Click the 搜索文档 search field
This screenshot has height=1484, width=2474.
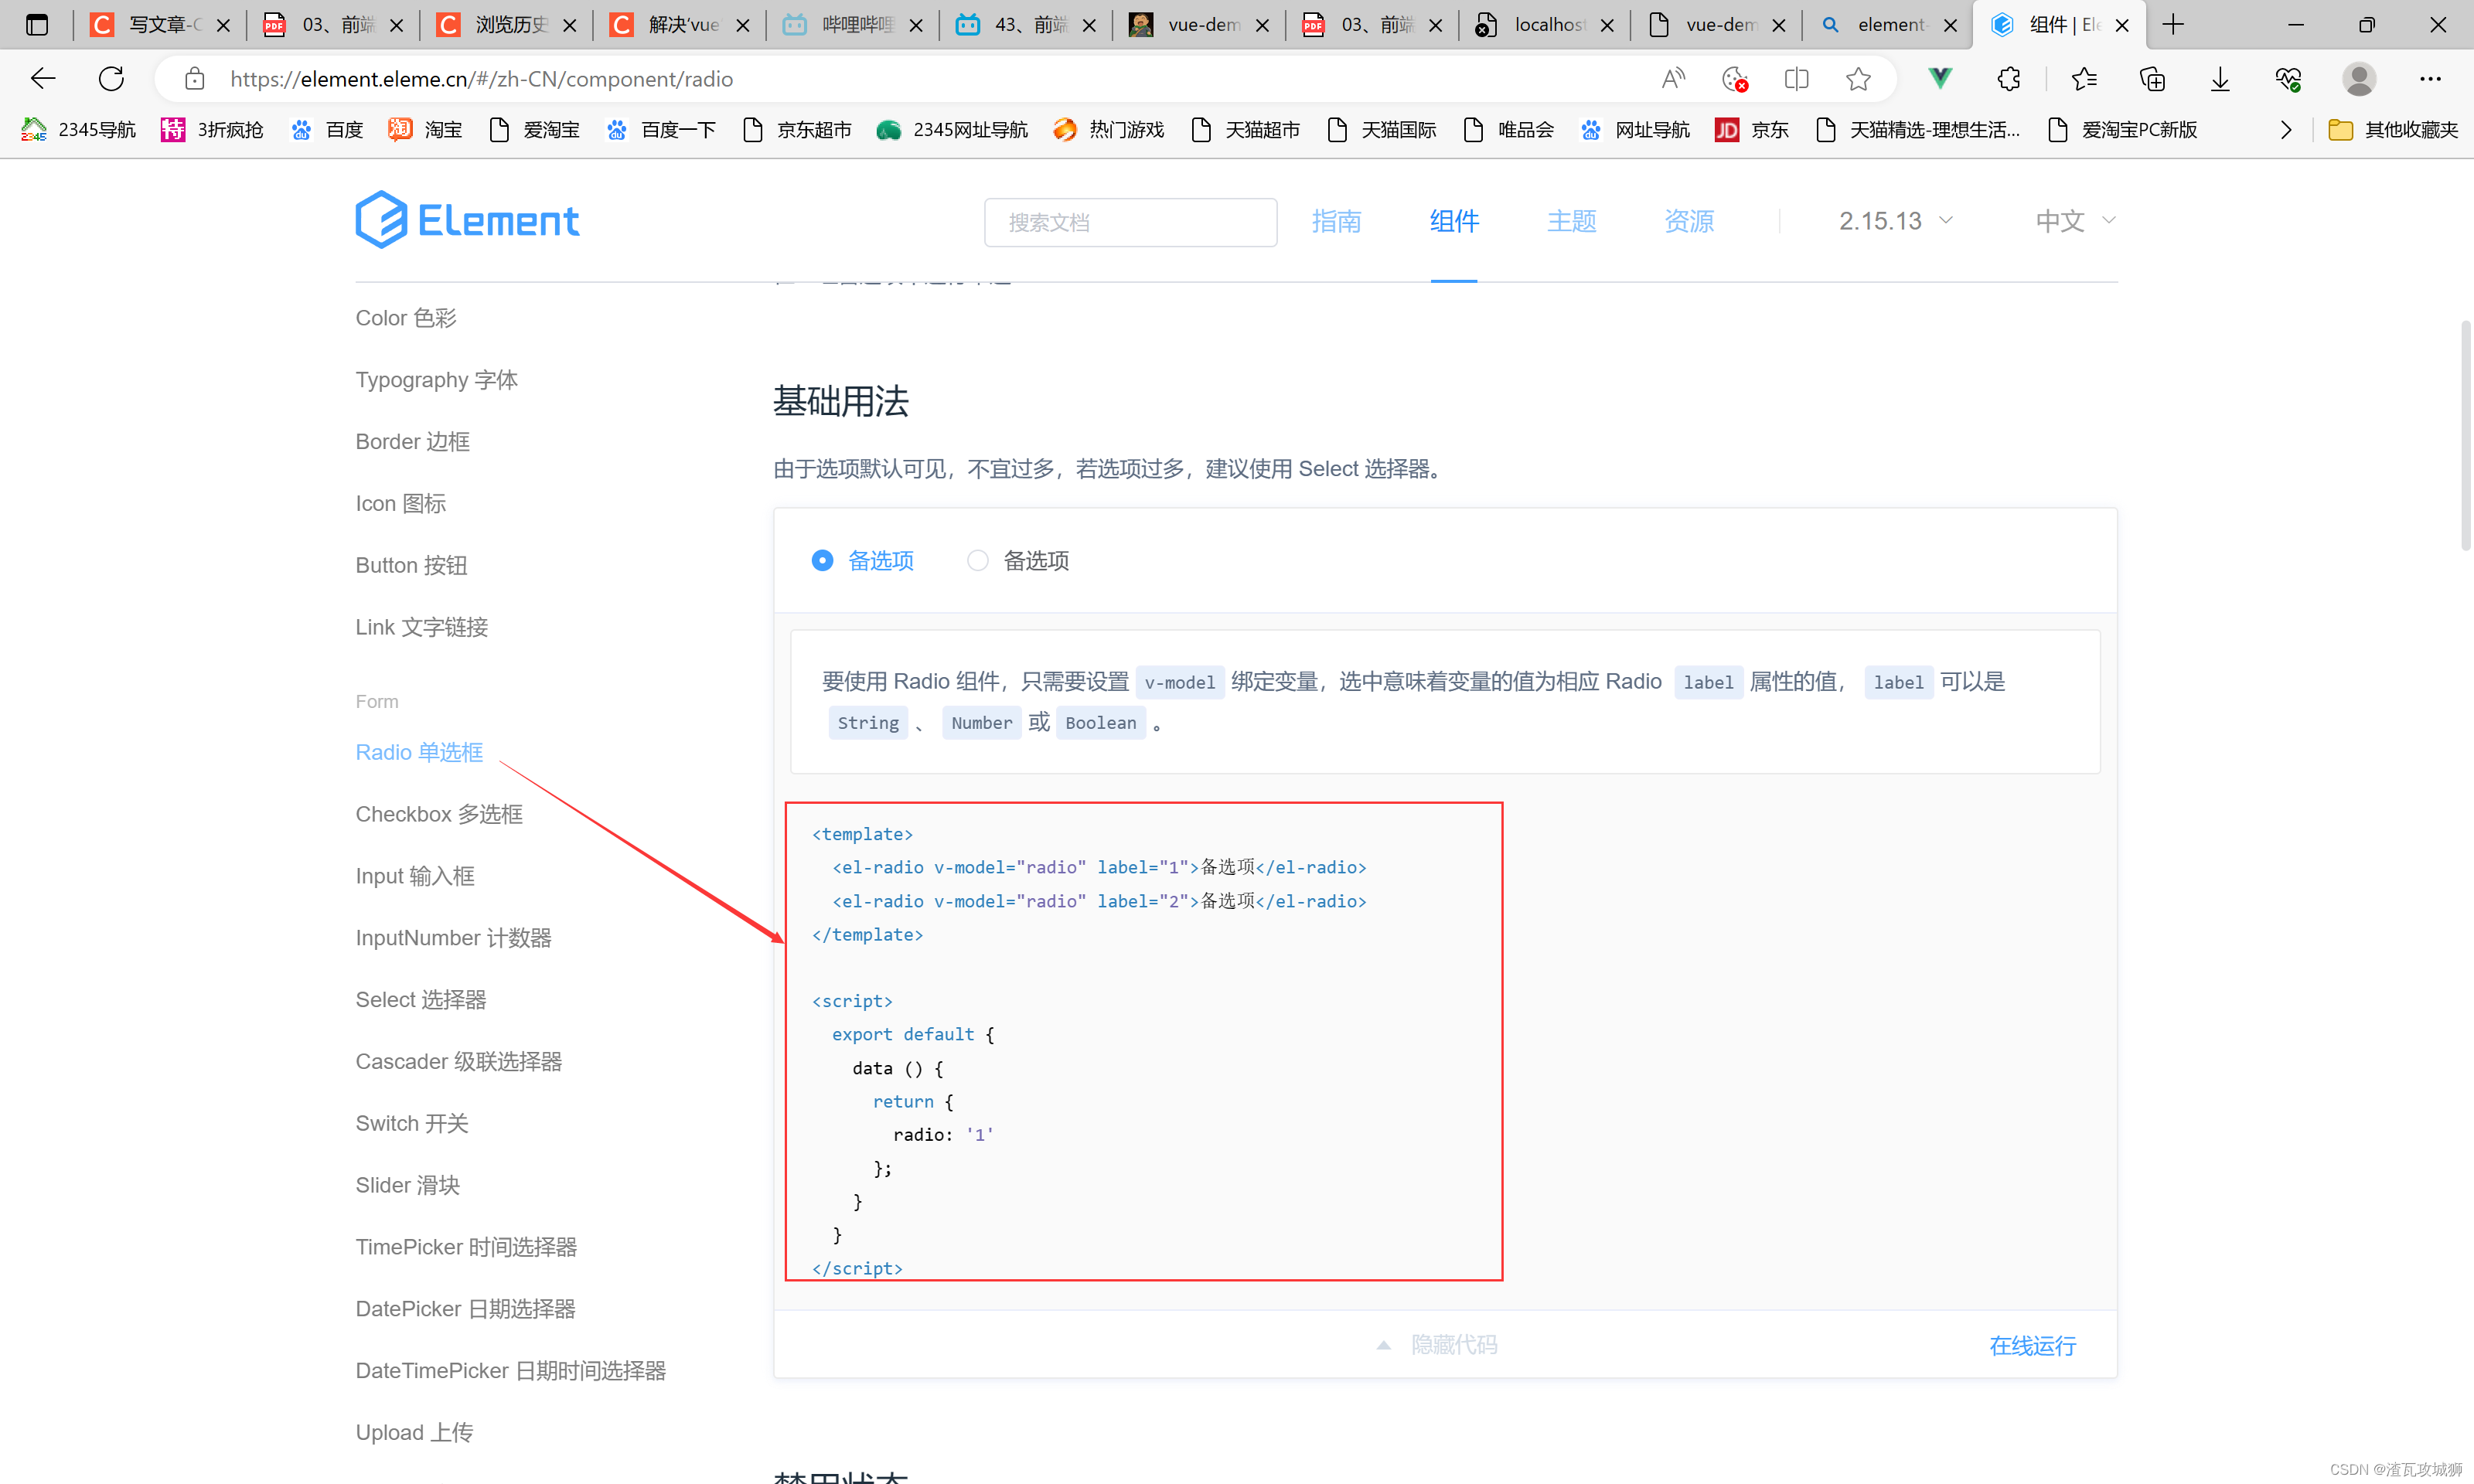pos(1130,222)
